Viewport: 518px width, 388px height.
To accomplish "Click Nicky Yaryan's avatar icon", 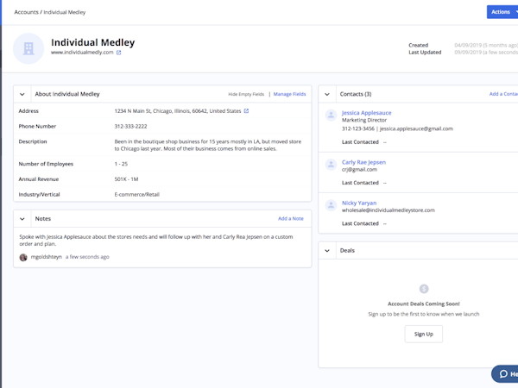I will pyautogui.click(x=330, y=205).
